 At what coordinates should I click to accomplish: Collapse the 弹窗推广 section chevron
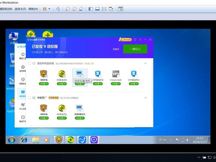(x=145, y=98)
